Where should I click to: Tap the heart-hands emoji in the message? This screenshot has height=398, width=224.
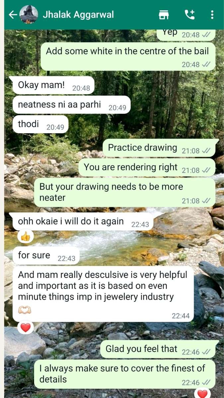click(x=24, y=310)
